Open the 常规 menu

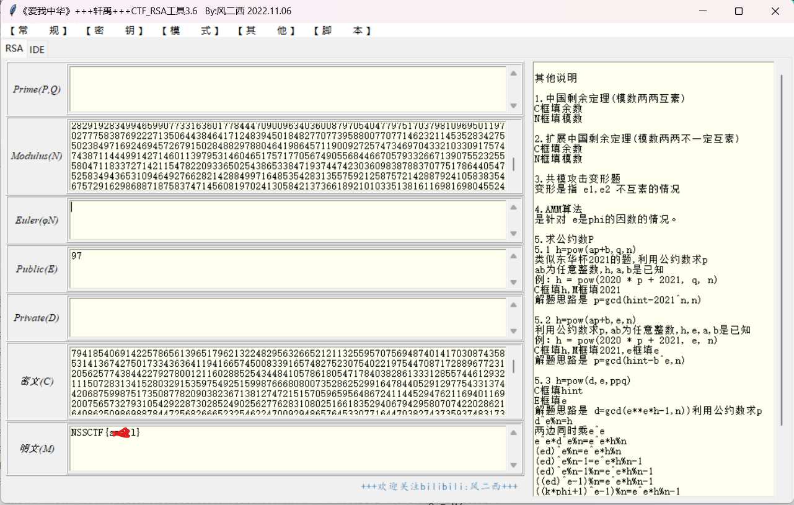click(x=38, y=30)
